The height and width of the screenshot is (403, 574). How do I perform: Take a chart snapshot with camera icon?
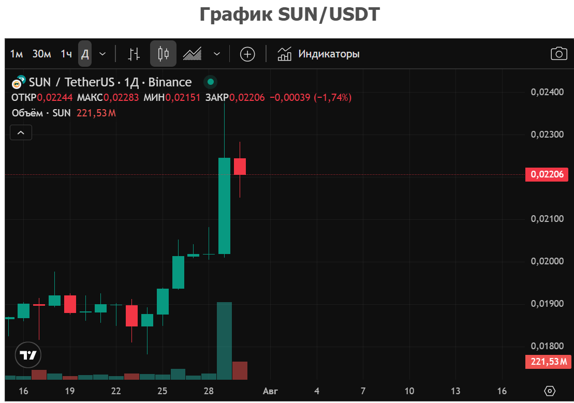point(559,54)
